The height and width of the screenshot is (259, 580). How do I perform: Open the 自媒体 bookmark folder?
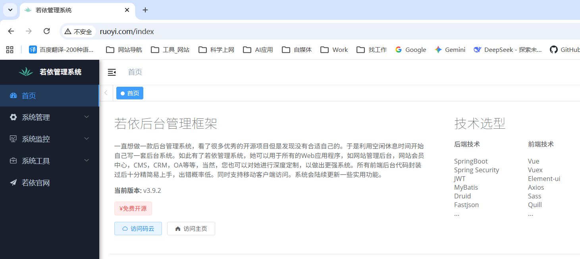point(297,50)
